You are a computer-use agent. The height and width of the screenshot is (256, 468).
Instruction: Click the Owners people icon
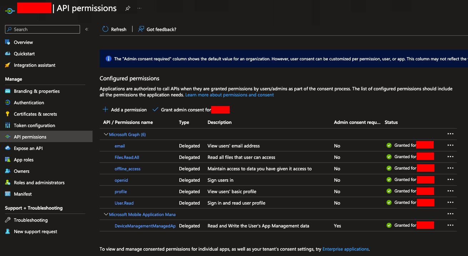pos(8,171)
